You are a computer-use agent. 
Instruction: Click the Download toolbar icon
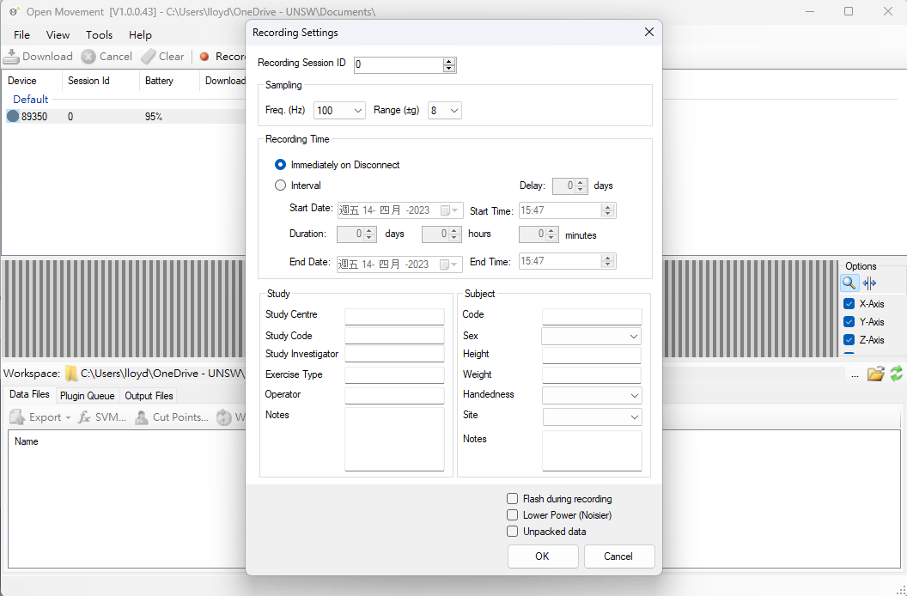[11, 56]
